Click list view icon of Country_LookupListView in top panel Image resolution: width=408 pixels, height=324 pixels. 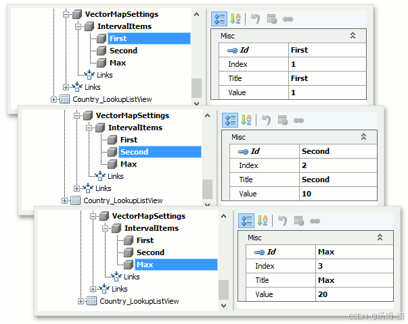64,99
